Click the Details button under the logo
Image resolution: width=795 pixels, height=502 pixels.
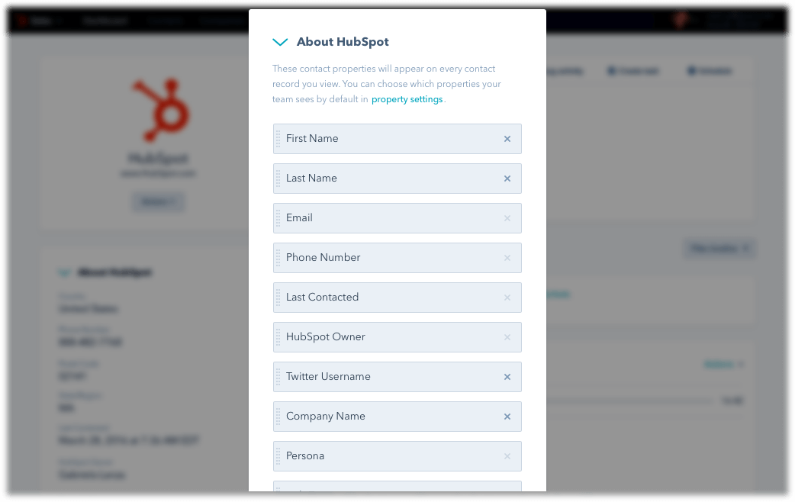coord(158,201)
